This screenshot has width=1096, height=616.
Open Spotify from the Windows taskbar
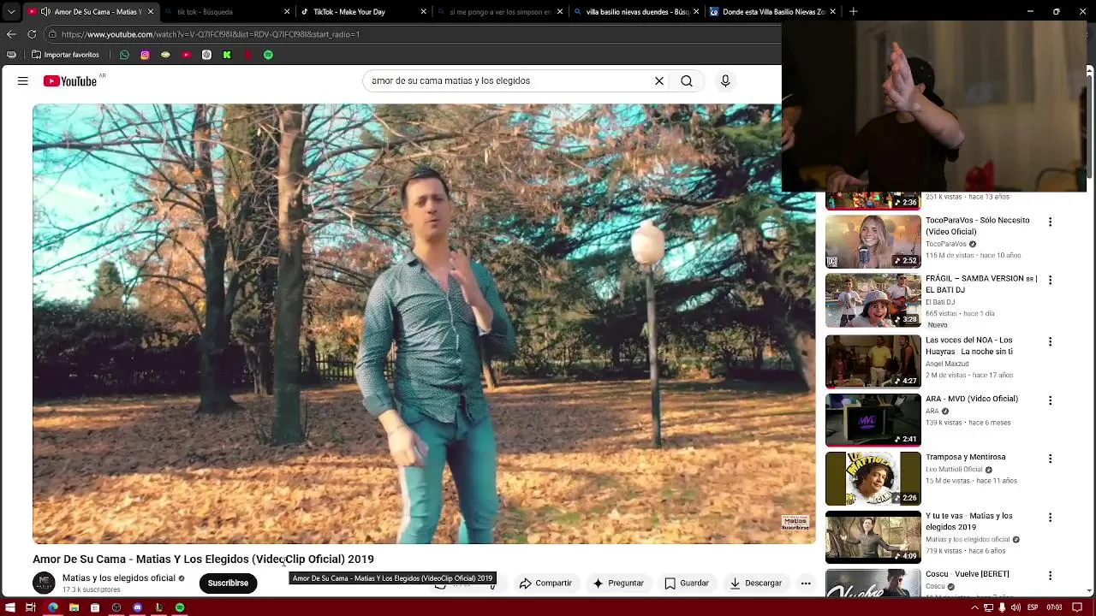[x=180, y=607]
